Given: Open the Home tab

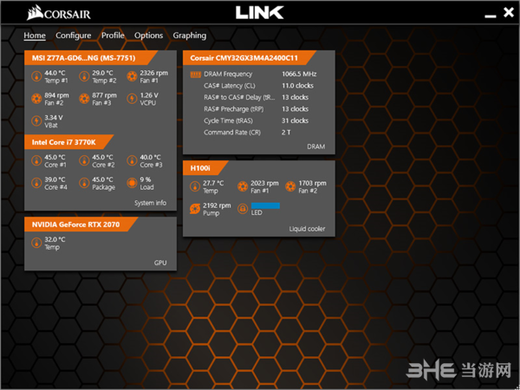Looking at the screenshot, I should [35, 36].
